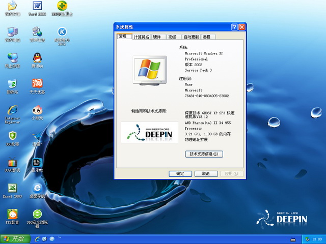Click the keyboard language bar icon on taskbar
Image resolution: width=326 pixels, height=244 pixels.
tap(293, 239)
